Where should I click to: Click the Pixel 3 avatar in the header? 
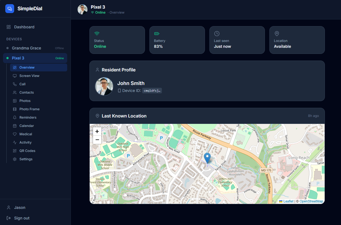(x=82, y=9)
